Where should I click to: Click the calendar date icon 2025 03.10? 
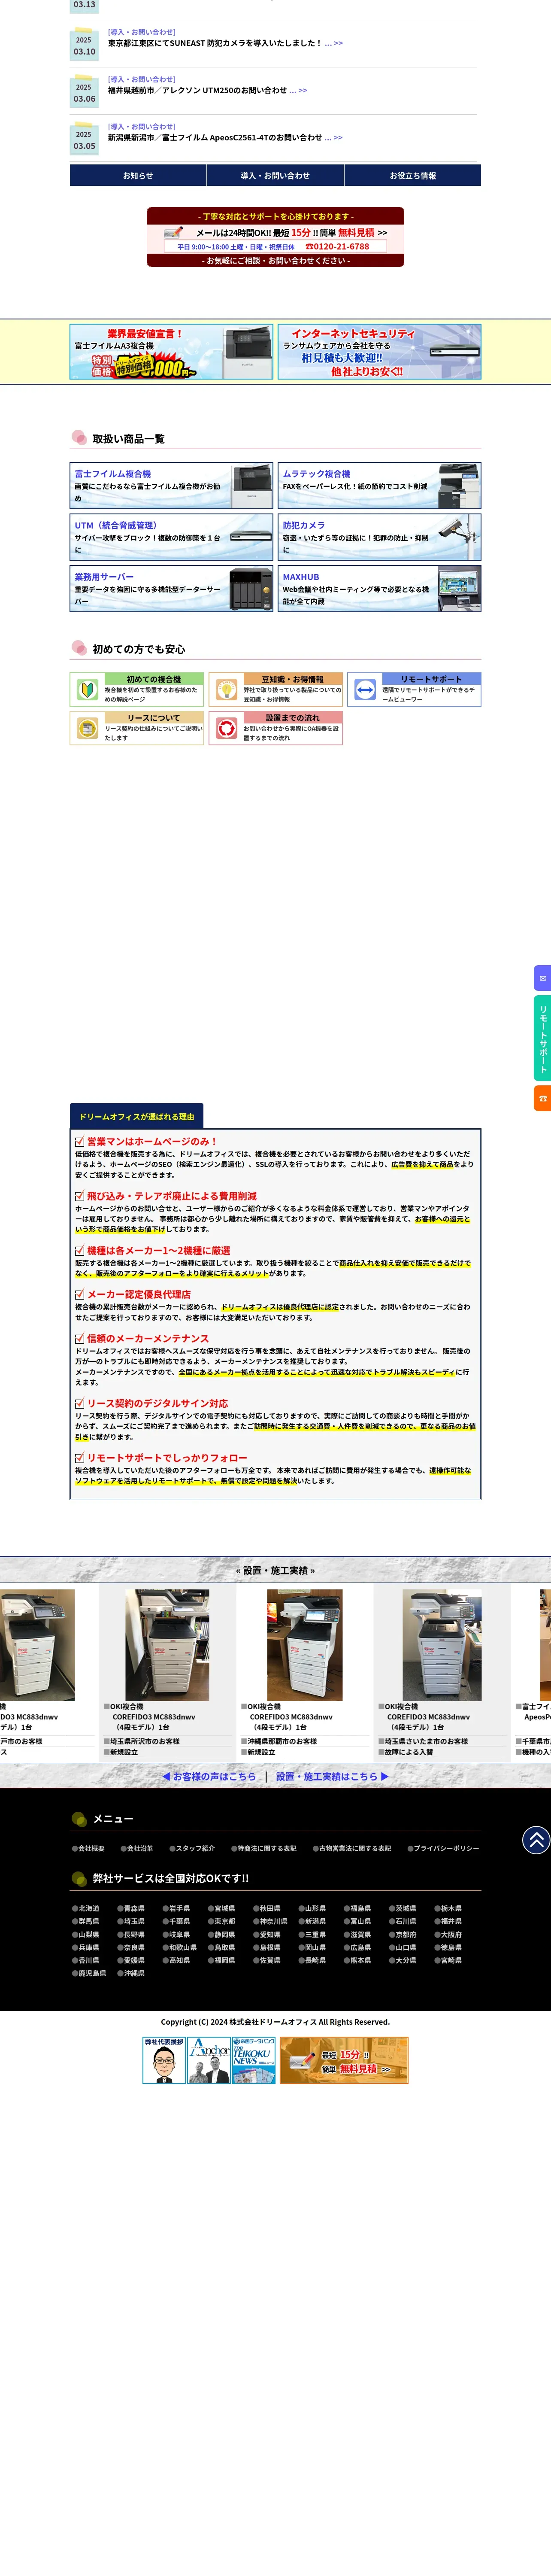pyautogui.click(x=84, y=45)
